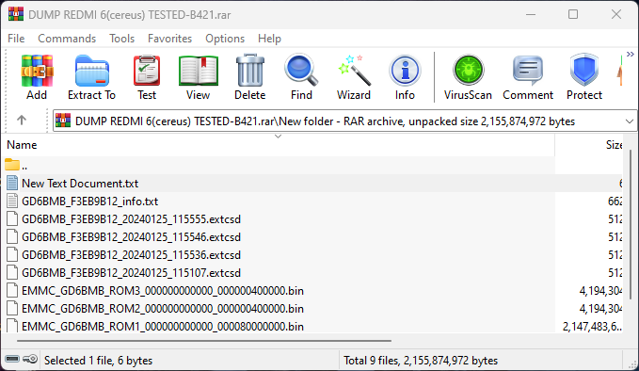Run the Test archive icon
The height and width of the screenshot is (371, 639).
[x=147, y=72]
